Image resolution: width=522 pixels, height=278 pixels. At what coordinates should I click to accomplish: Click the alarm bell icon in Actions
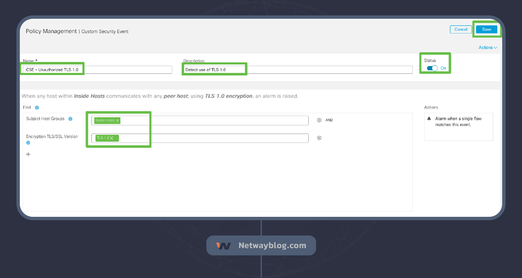coord(429,119)
